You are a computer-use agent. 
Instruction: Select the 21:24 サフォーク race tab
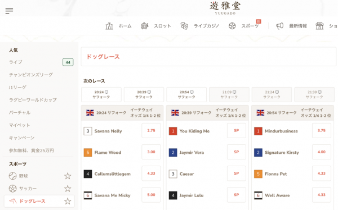coord(272,94)
